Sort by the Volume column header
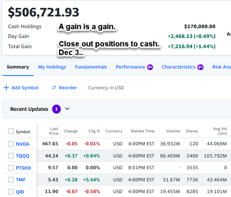The height and width of the screenshot is (197, 231). tap(173, 131)
